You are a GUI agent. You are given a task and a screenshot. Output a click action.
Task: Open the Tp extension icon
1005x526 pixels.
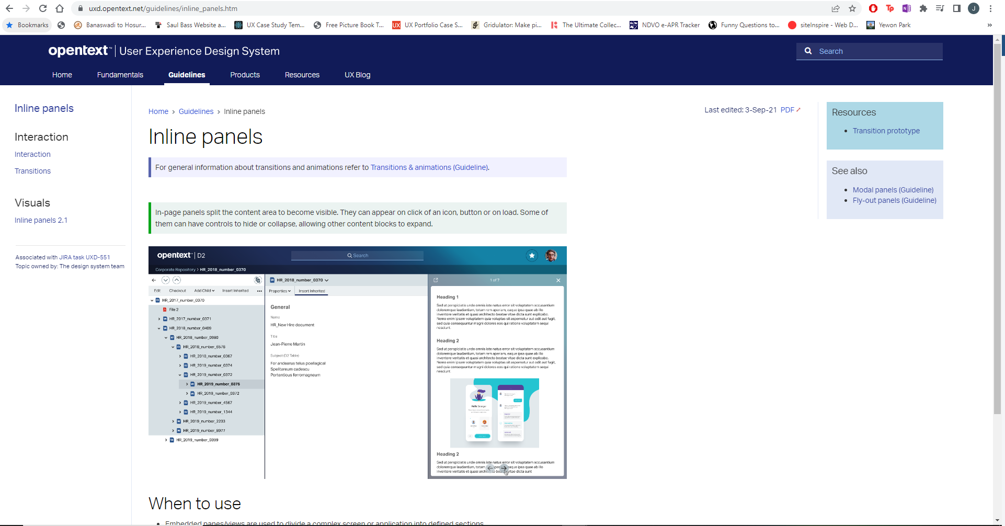tap(890, 8)
